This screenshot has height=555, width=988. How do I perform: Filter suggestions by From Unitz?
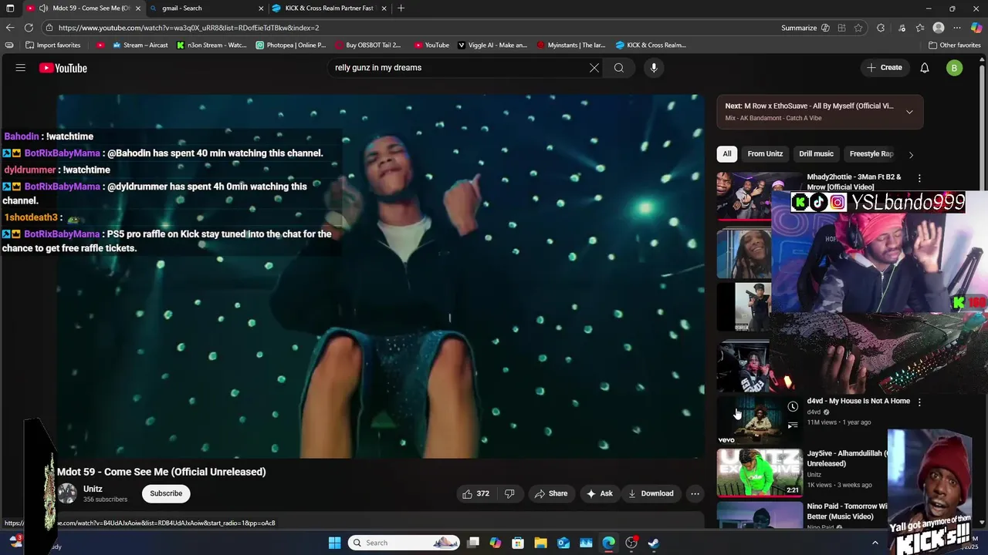[x=765, y=153]
